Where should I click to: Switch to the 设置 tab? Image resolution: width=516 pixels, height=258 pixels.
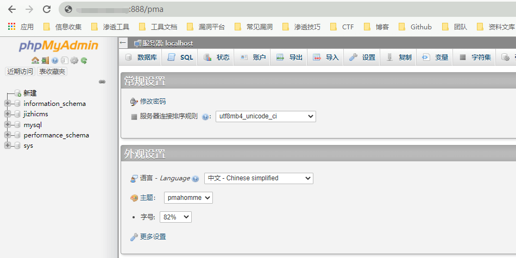click(362, 58)
